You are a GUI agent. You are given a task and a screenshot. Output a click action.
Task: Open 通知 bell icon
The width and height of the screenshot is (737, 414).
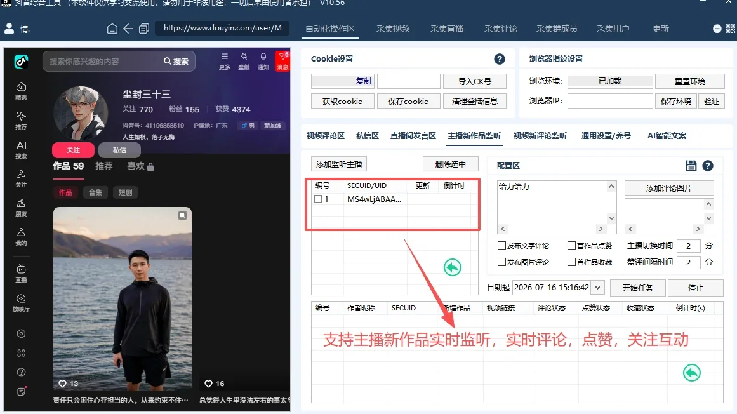pos(263,61)
